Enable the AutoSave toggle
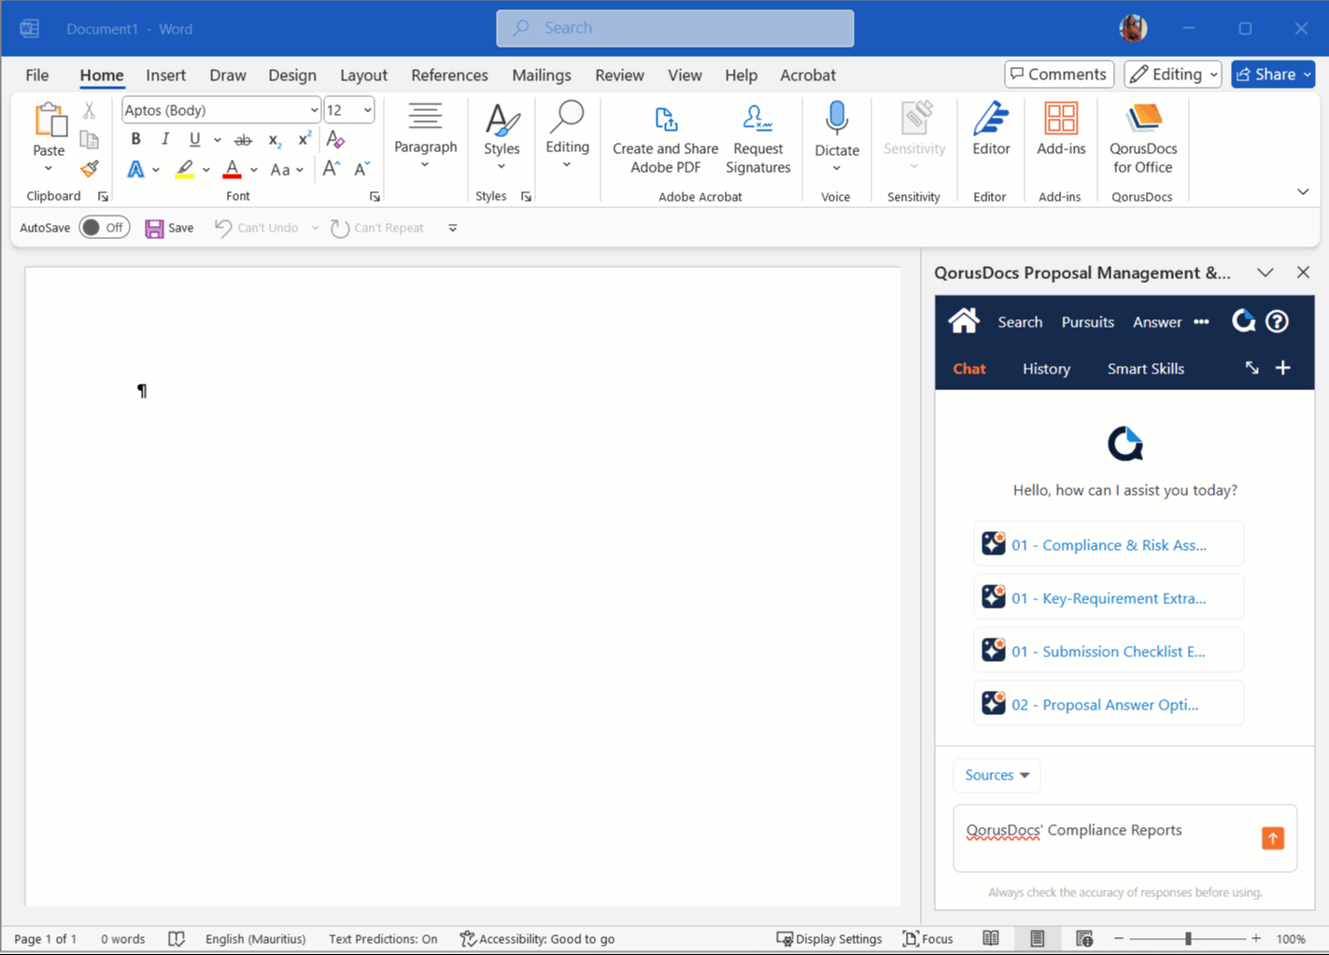This screenshot has width=1329, height=955. click(104, 227)
